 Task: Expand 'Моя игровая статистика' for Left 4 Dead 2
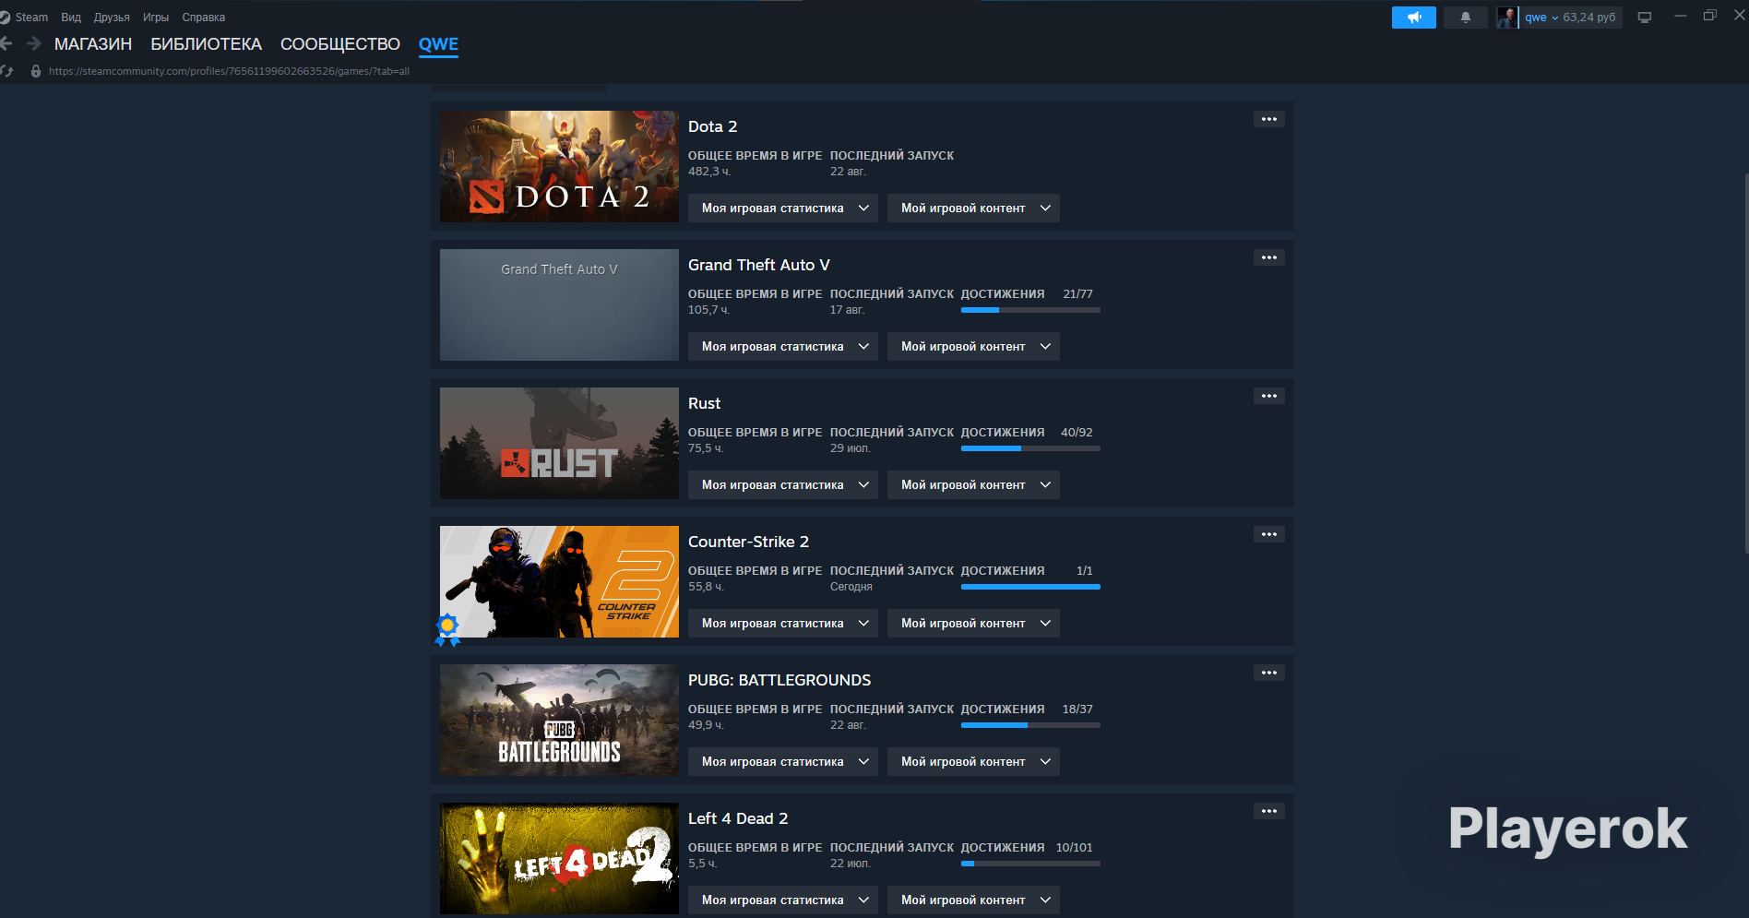coord(783,900)
